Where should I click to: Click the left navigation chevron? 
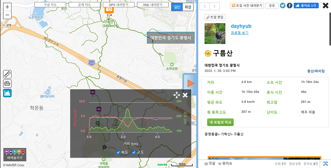[204, 6]
